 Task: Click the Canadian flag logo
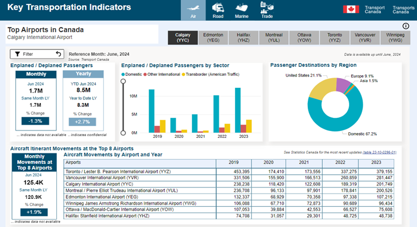tap(351, 9)
